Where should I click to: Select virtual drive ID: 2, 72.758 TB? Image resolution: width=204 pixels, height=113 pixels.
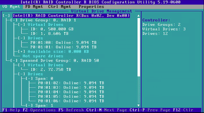click(51, 70)
